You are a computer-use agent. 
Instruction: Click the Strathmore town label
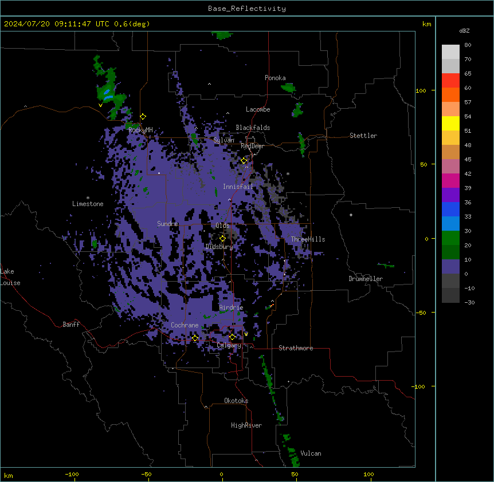(x=296, y=348)
